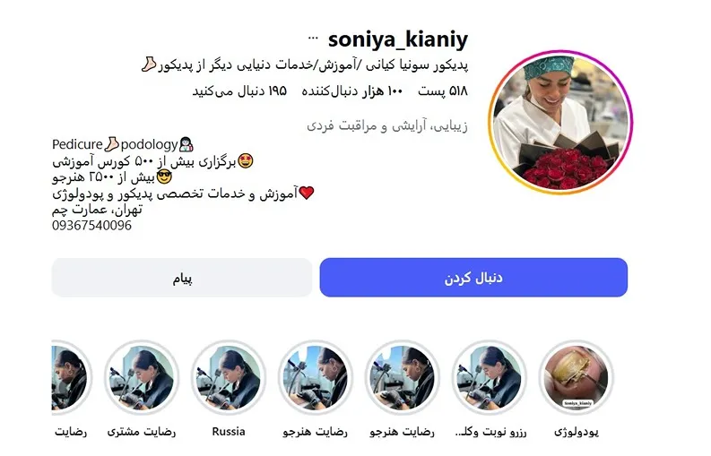
Task: View the ۱۰۰ هزار followers list
Action: point(352,91)
